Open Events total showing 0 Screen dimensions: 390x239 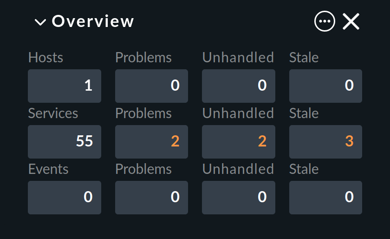[65, 198]
